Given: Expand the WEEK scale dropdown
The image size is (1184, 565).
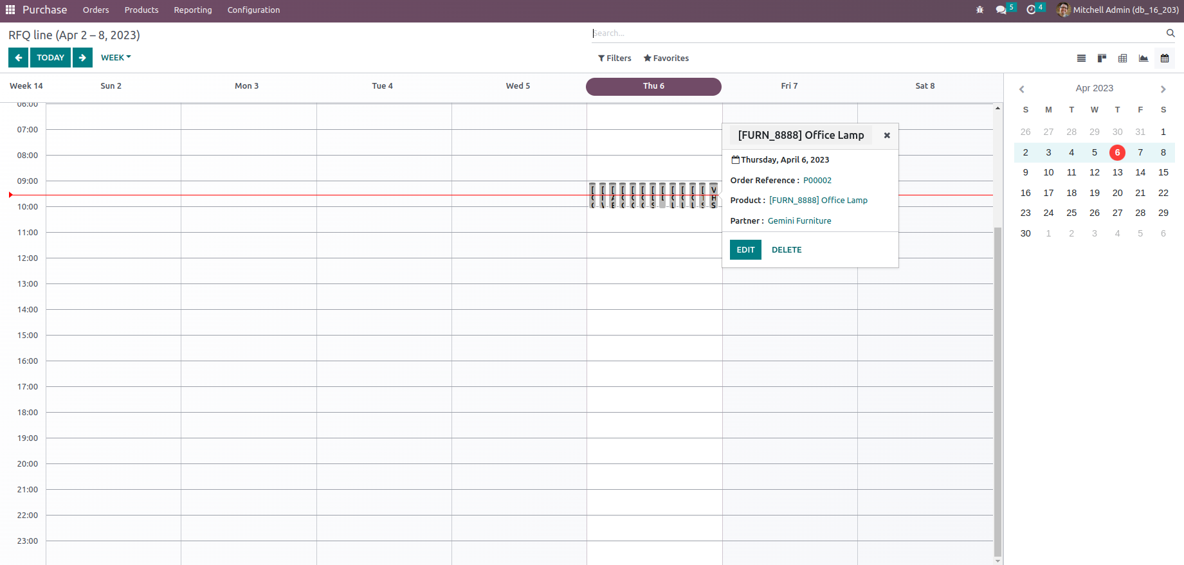Looking at the screenshot, I should pos(116,58).
